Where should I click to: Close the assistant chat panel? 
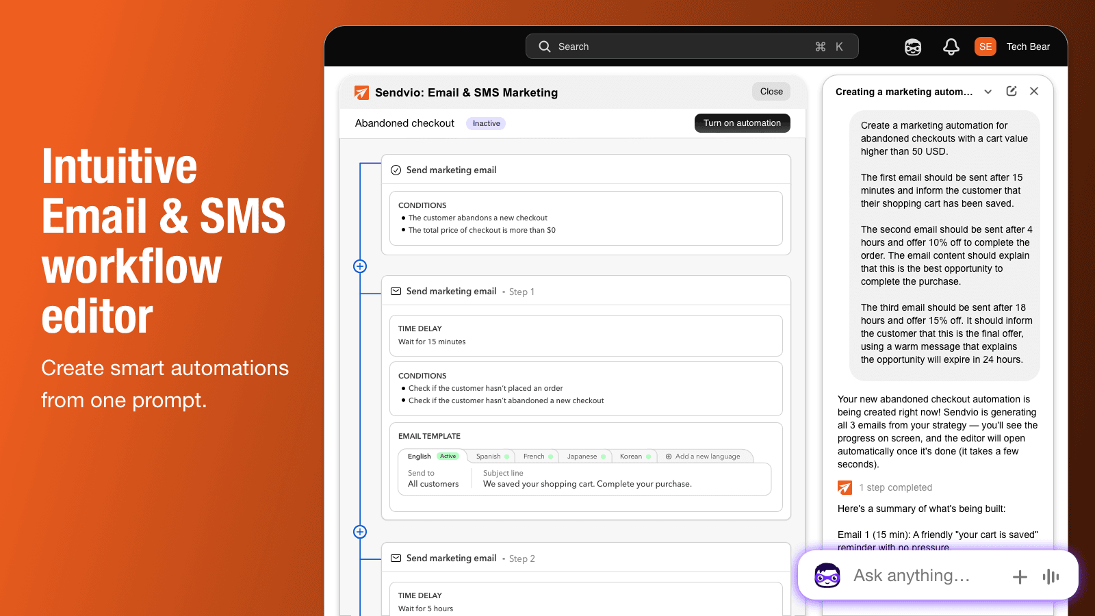tap(1034, 91)
